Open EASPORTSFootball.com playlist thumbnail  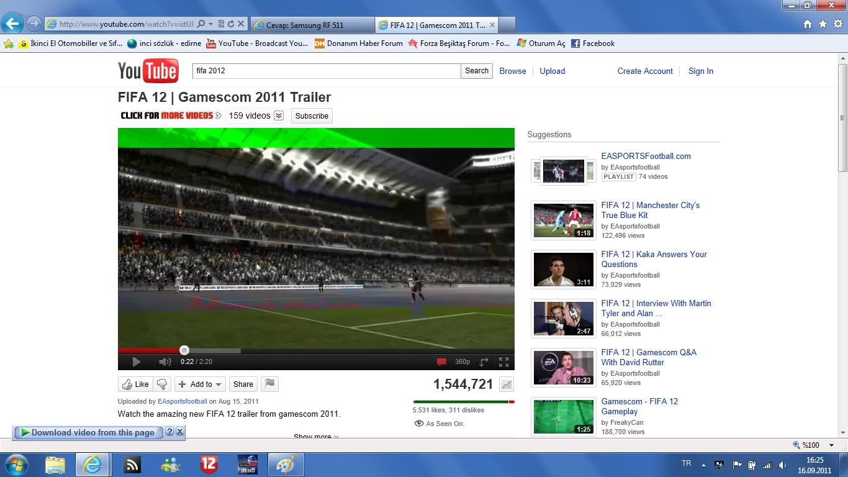(x=563, y=171)
